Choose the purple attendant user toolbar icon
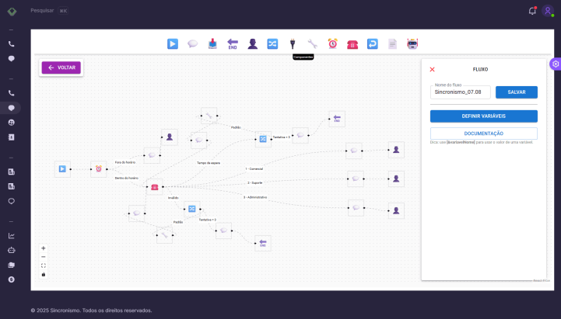This screenshot has height=319, width=561. (x=252, y=43)
